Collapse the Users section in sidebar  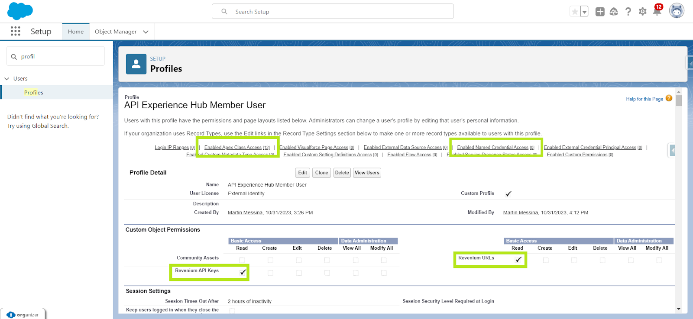7,79
